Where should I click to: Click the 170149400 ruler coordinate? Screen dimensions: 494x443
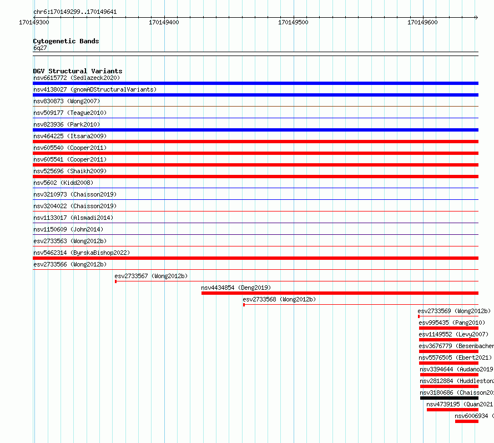[x=164, y=22]
